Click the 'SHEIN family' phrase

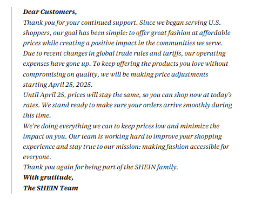click(156, 167)
